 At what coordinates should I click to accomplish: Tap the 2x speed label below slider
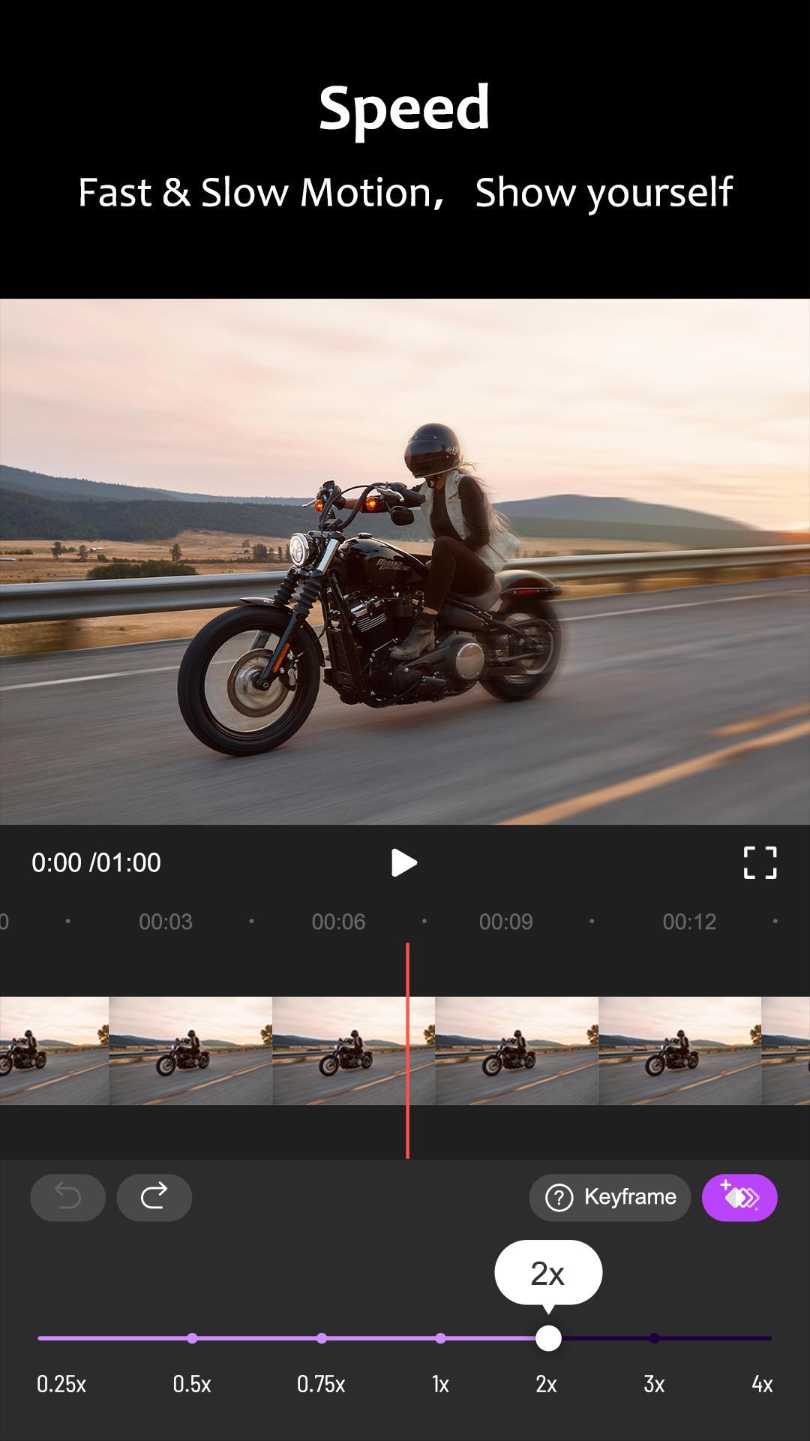(546, 1384)
